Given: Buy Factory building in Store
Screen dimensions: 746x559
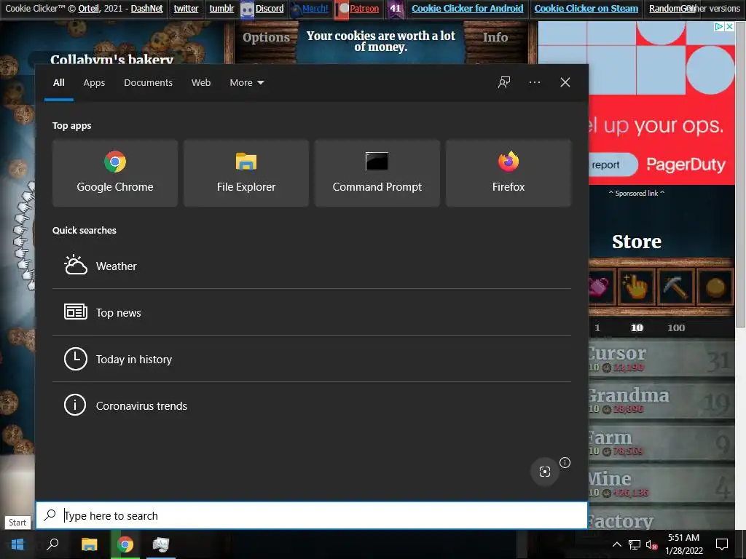Looking at the screenshot, I should click(x=661, y=519).
